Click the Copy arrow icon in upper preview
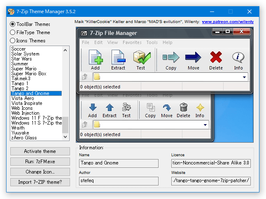266x199 pixels. (171, 58)
